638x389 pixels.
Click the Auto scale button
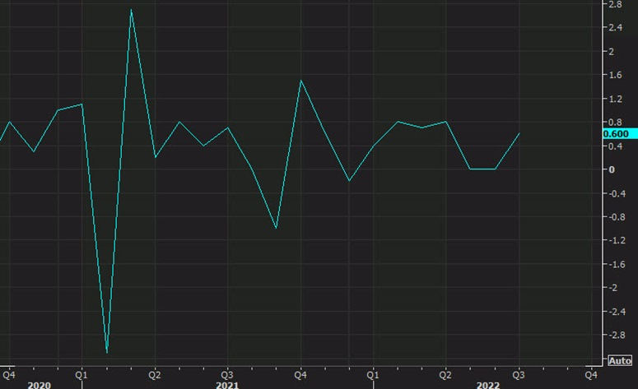(x=620, y=360)
